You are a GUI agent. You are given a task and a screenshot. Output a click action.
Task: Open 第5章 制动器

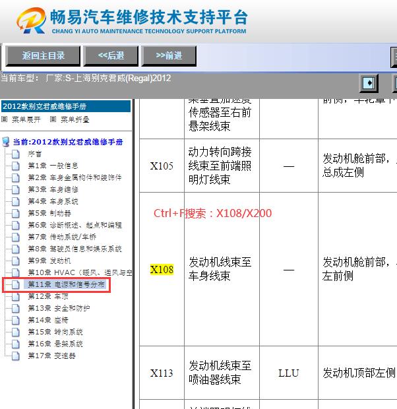click(49, 213)
